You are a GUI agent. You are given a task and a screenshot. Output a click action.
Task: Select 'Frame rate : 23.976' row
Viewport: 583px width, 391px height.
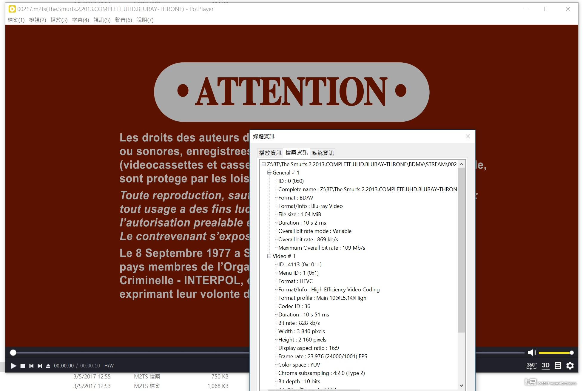click(323, 356)
